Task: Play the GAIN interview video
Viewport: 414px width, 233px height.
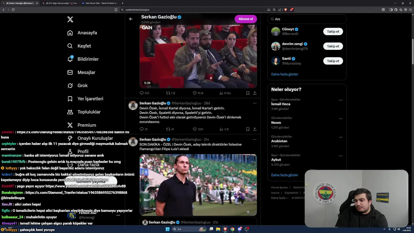Action: [198, 56]
